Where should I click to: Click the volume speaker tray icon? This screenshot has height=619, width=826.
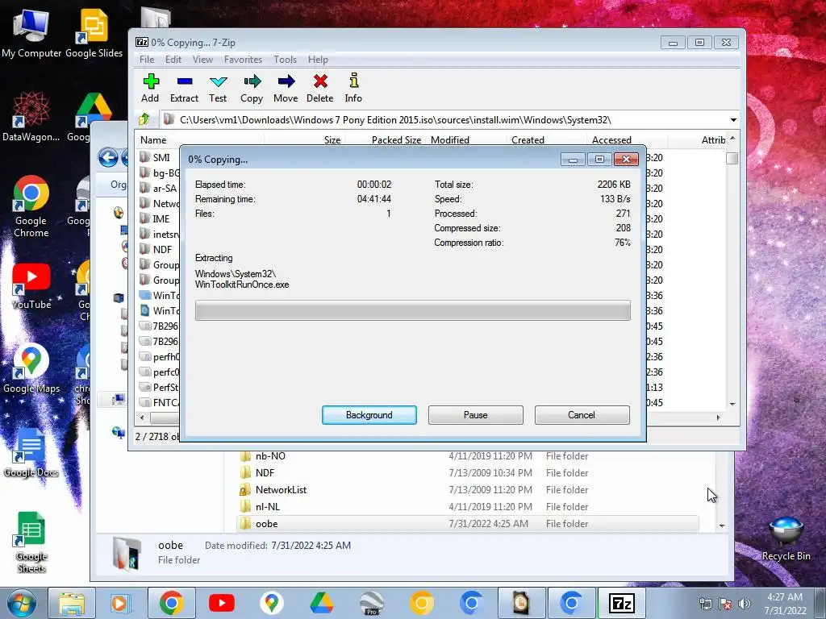click(745, 604)
